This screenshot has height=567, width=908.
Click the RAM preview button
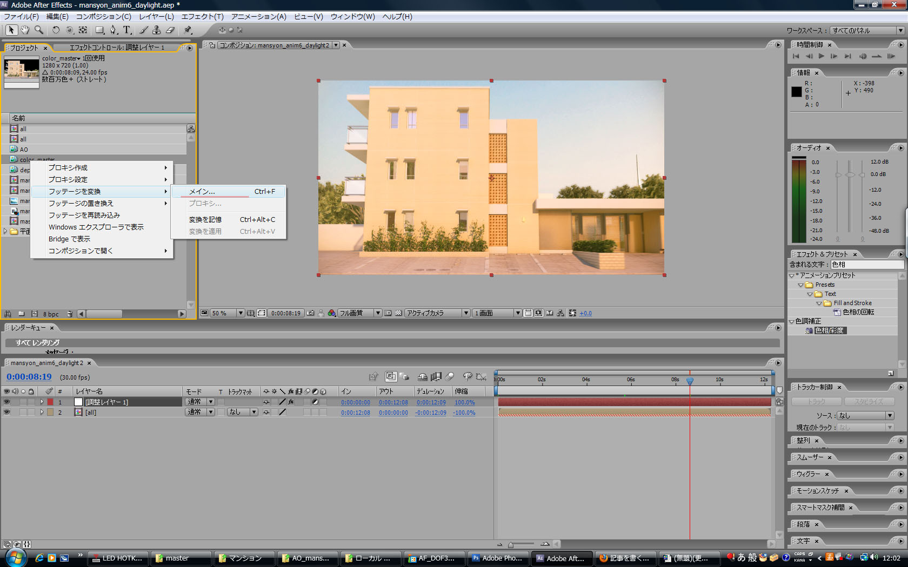click(x=891, y=56)
